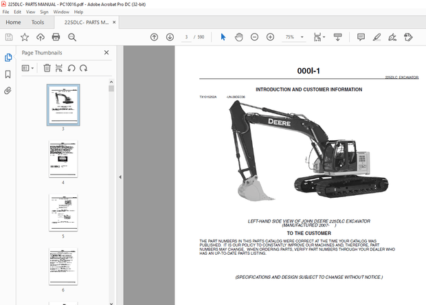
Task: Zoom out using the minus circle
Action: point(254,37)
